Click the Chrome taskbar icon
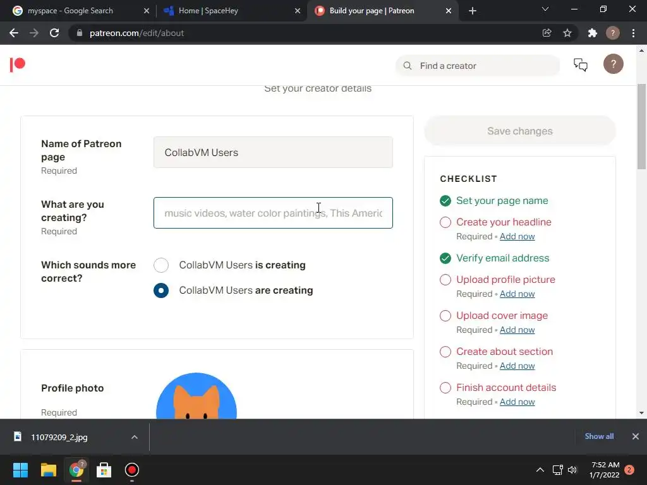The height and width of the screenshot is (485, 647). click(76, 470)
